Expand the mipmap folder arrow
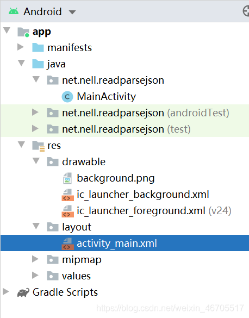 tap(35, 259)
